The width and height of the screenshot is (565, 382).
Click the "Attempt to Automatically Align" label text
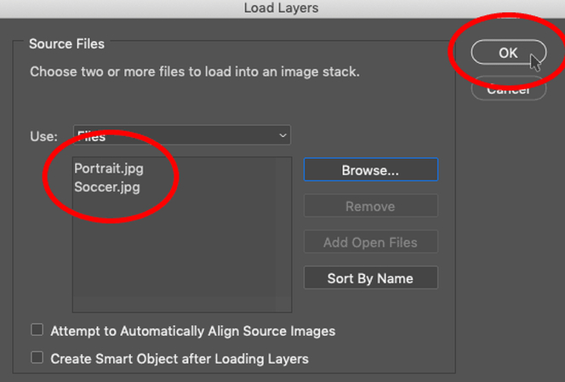(192, 331)
